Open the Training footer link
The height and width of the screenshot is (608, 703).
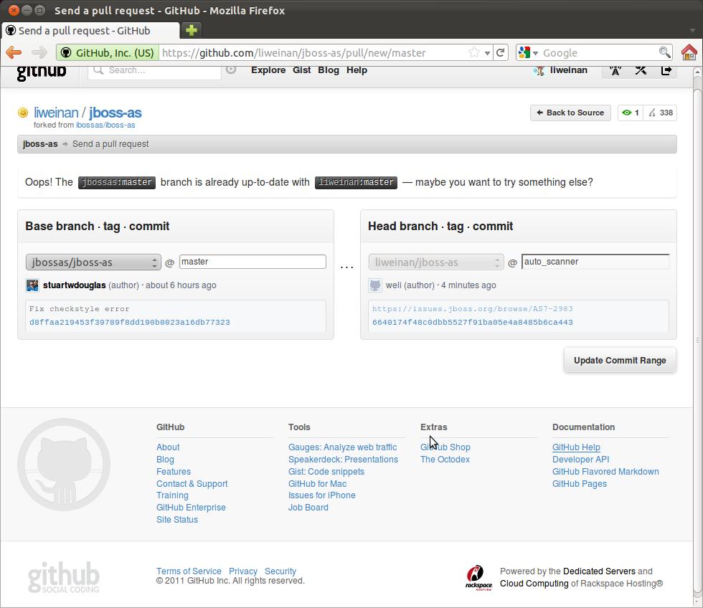(172, 495)
